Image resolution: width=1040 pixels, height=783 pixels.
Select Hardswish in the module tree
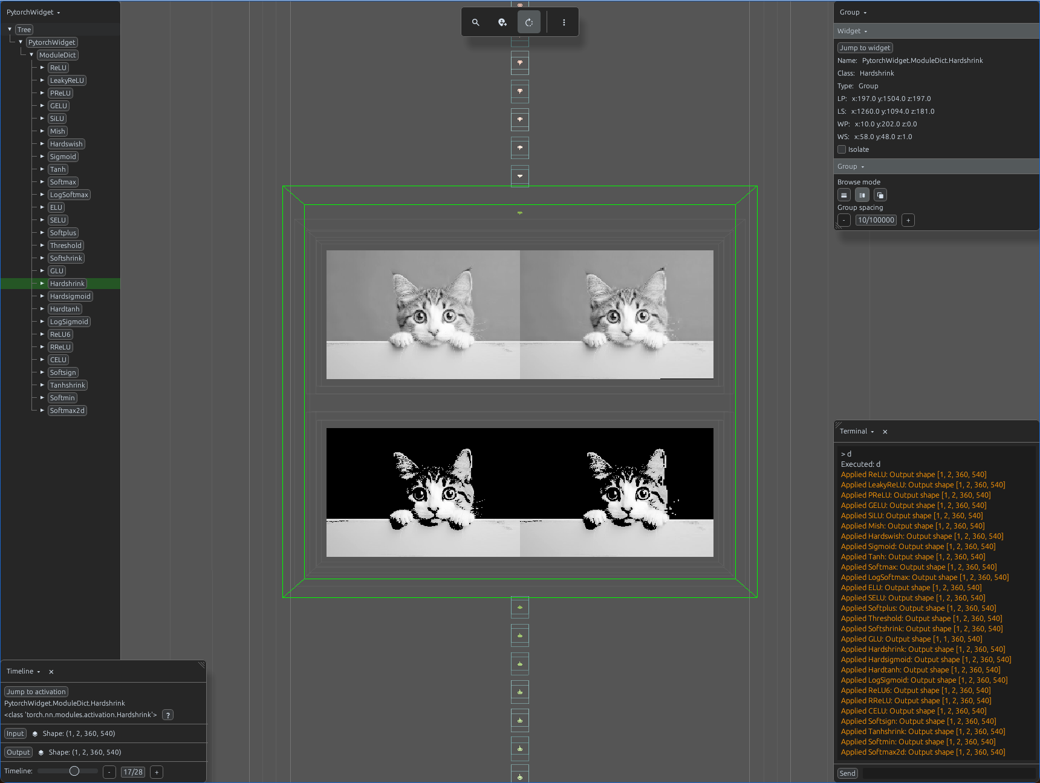coord(67,144)
